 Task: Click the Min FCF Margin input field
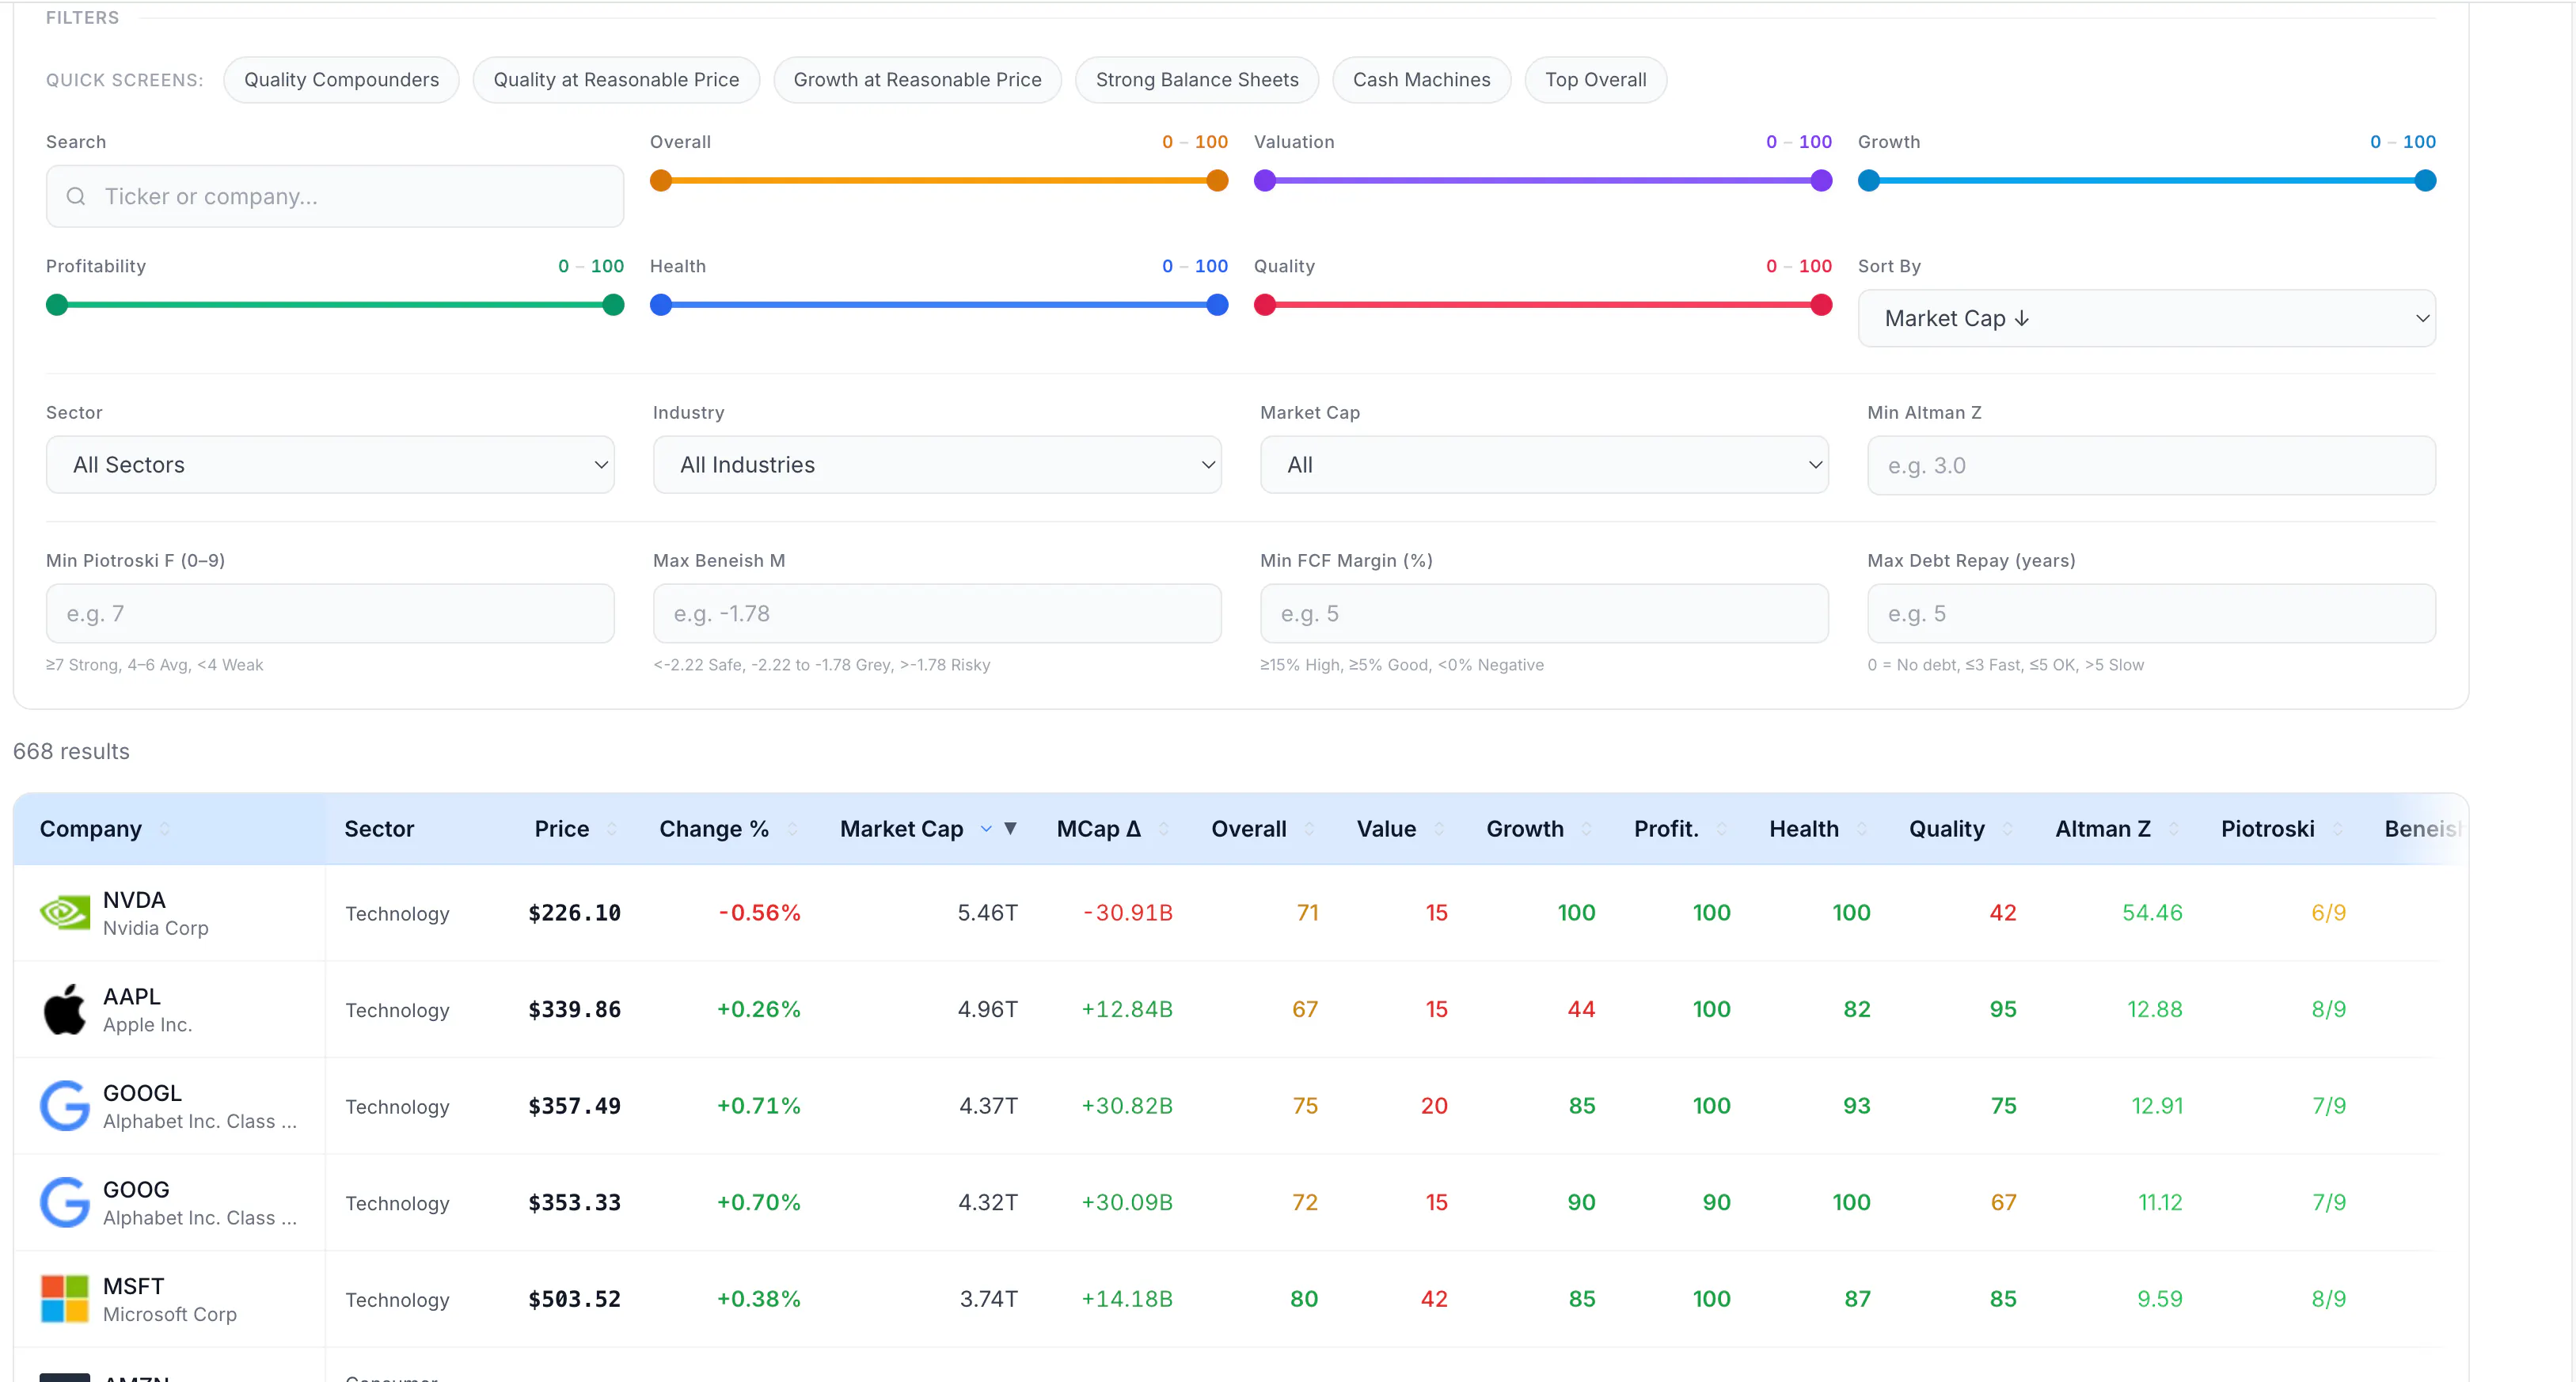tap(1544, 613)
